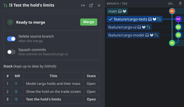Click the GR... graph column header
The width and height of the screenshot is (184, 107).
click(x=171, y=4)
